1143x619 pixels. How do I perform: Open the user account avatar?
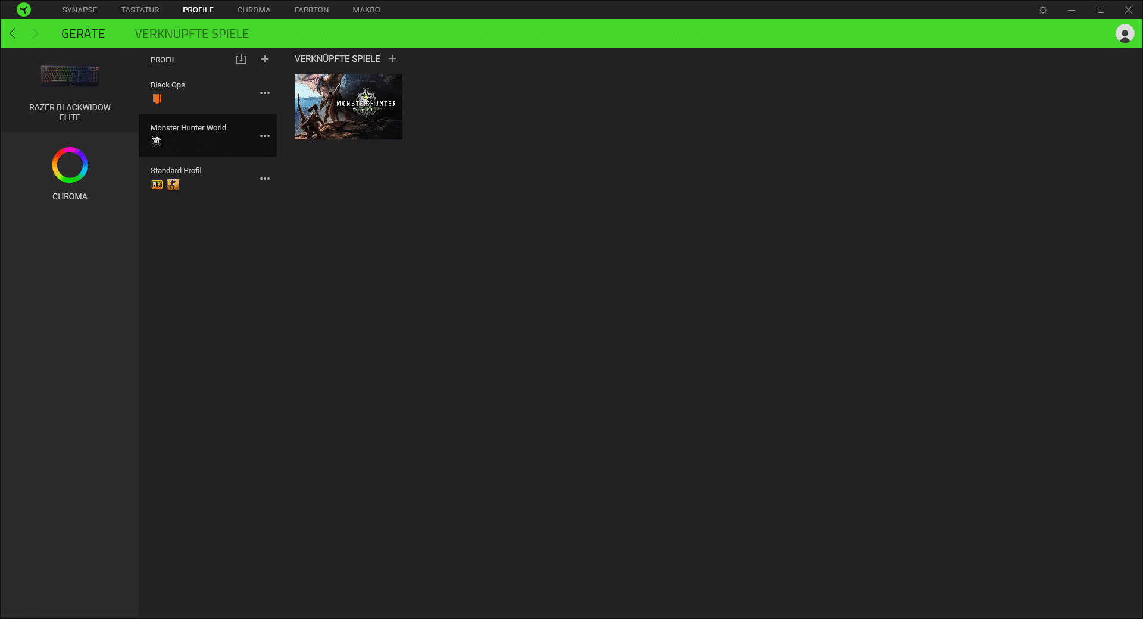(x=1125, y=34)
